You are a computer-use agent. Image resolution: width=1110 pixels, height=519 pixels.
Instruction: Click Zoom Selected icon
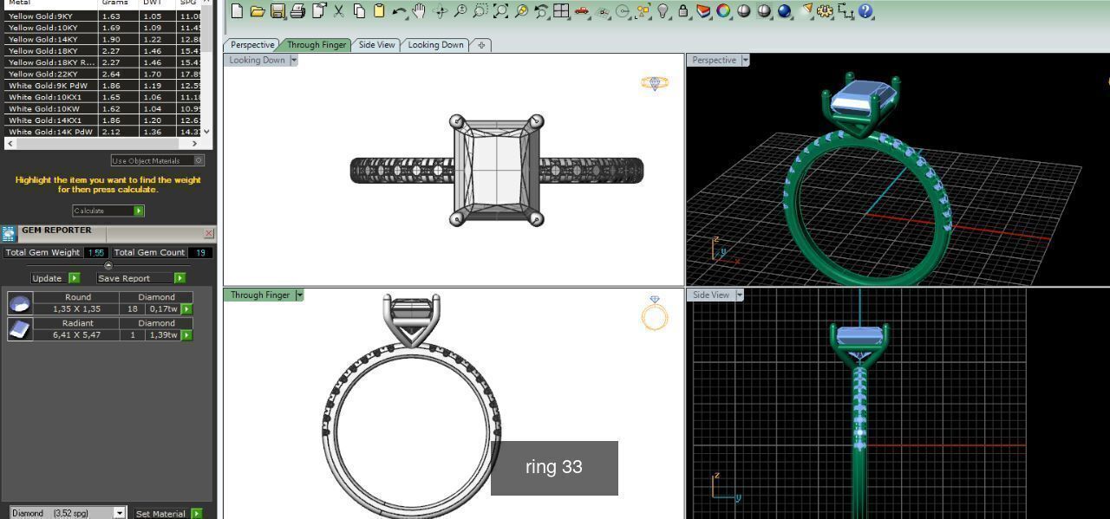(521, 11)
